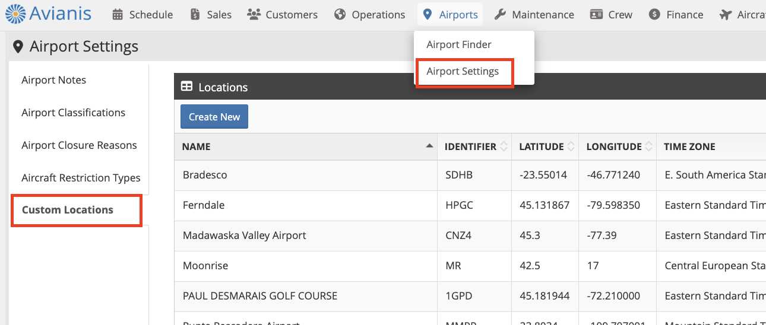Select Airport Settings in dropdown menu
The height and width of the screenshot is (325, 766).
(x=463, y=72)
